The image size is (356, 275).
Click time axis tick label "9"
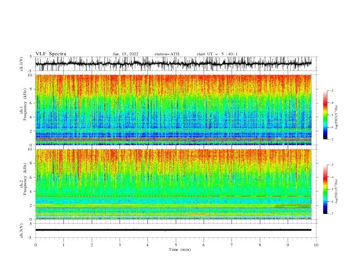coord(288,245)
